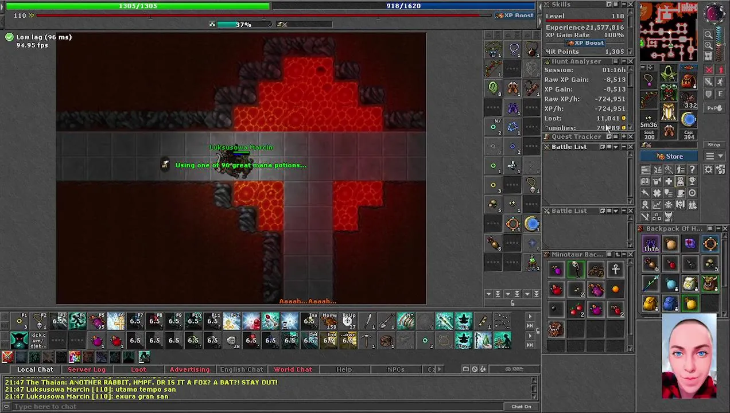Open the options gear icon
This screenshot has height=413, width=730.
709,169
